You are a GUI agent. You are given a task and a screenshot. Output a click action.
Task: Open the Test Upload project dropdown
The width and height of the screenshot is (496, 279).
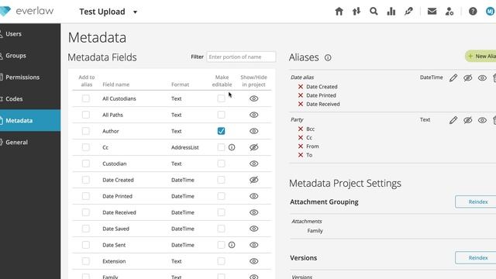click(135, 12)
